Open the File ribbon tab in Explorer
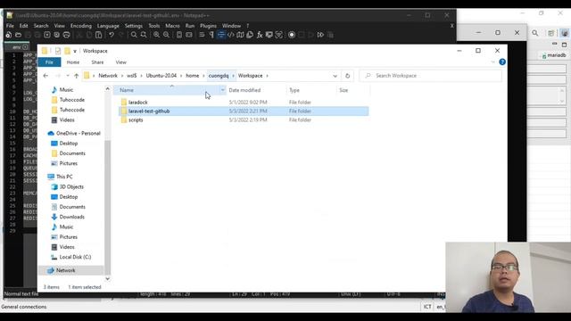 click(x=49, y=62)
